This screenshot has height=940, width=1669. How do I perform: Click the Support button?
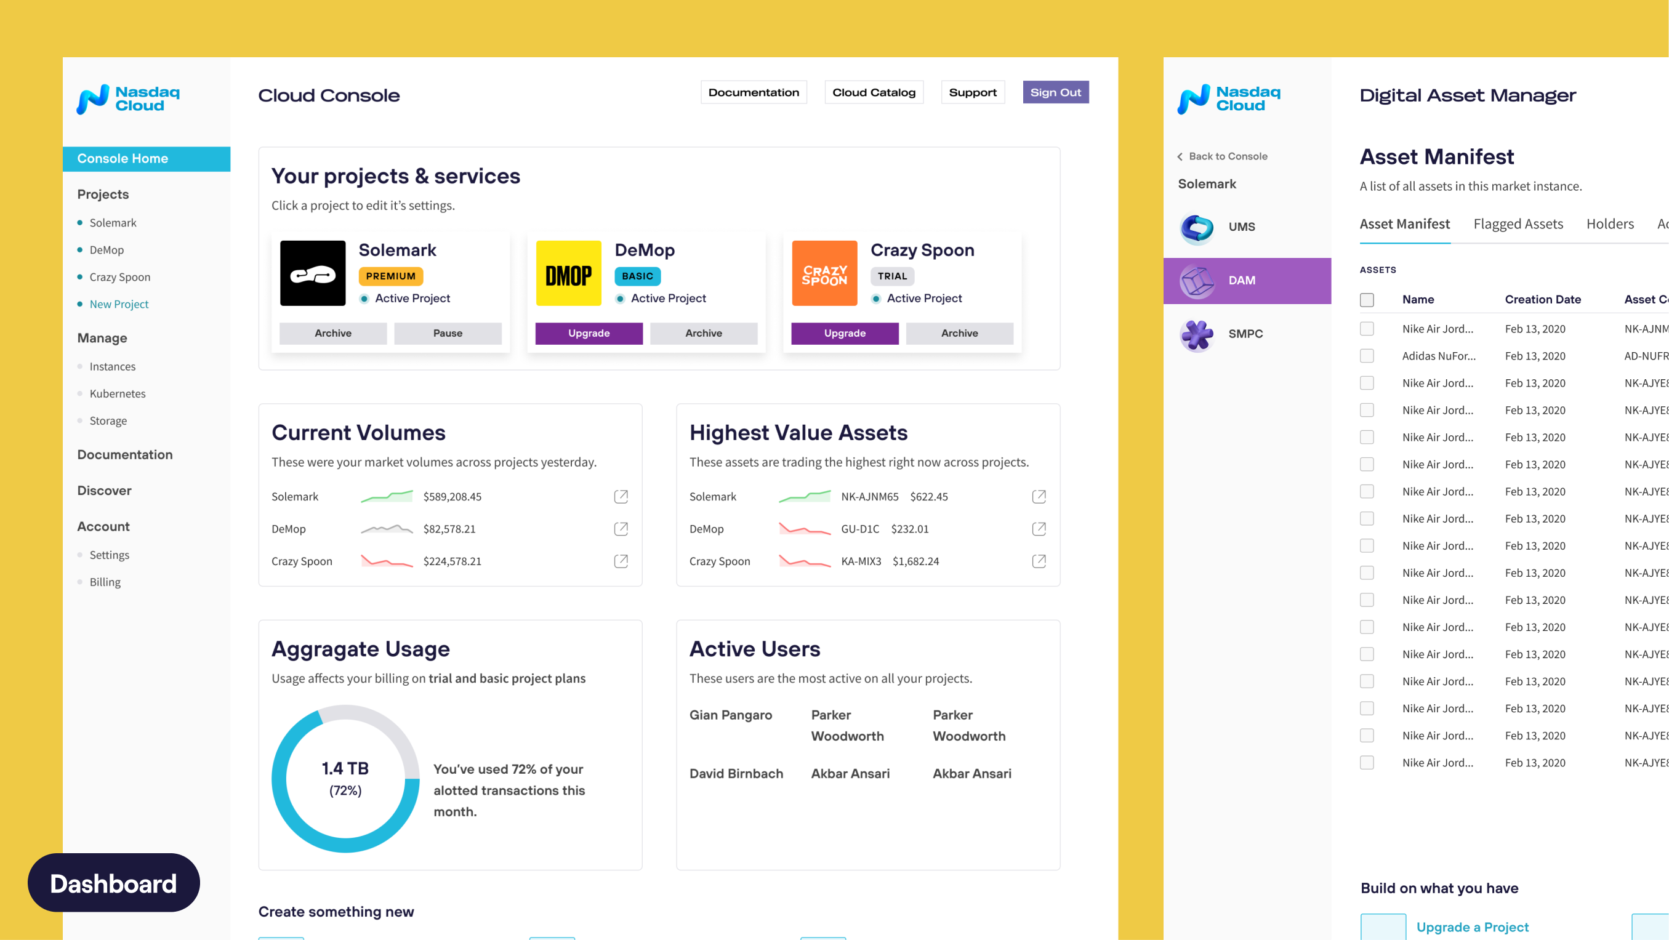(x=973, y=92)
